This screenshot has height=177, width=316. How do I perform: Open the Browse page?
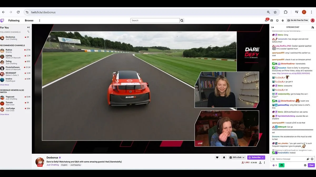point(29,20)
